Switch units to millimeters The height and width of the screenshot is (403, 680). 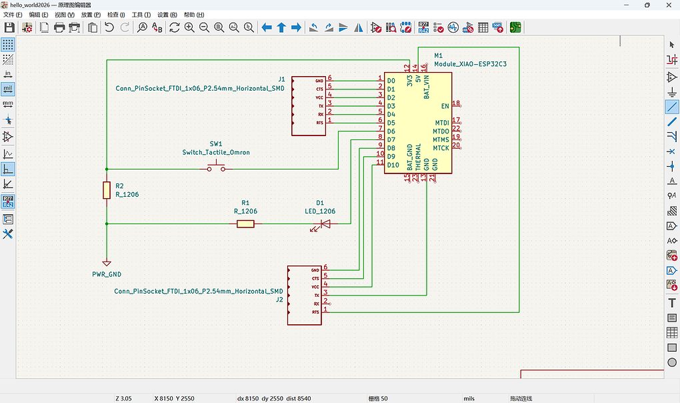coord(7,104)
